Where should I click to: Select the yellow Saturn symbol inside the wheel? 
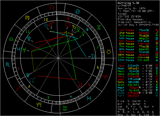pyautogui.click(x=74, y=27)
